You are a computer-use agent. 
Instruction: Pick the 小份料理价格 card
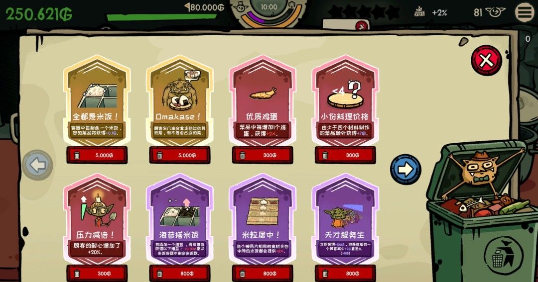pos(345,101)
